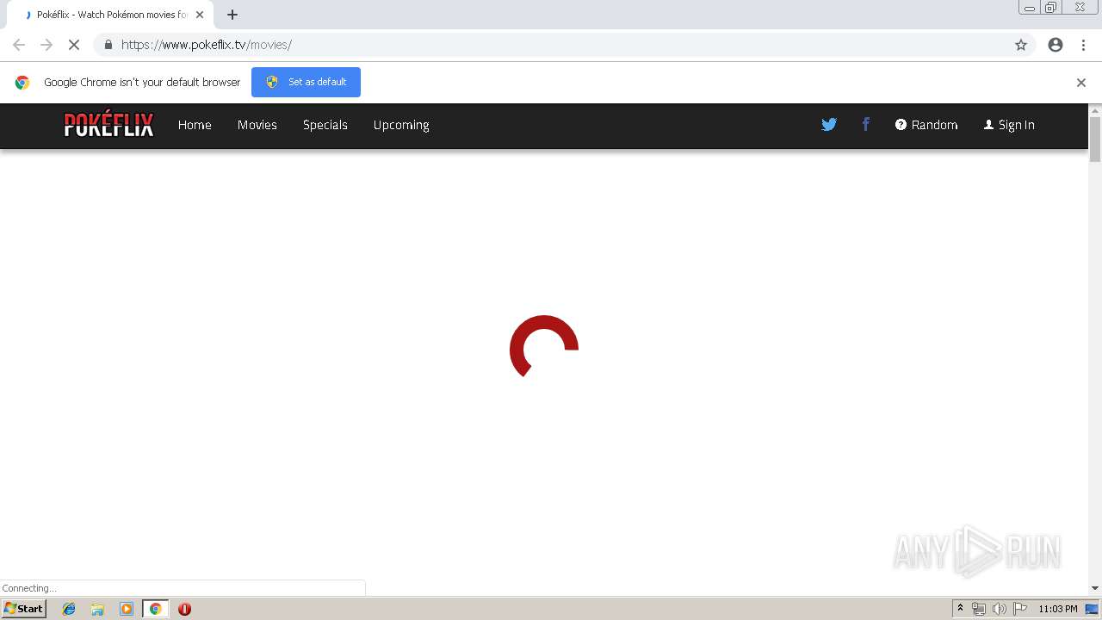This screenshot has width=1102, height=620.
Task: Set Chrome as default browser
Action: (x=306, y=82)
